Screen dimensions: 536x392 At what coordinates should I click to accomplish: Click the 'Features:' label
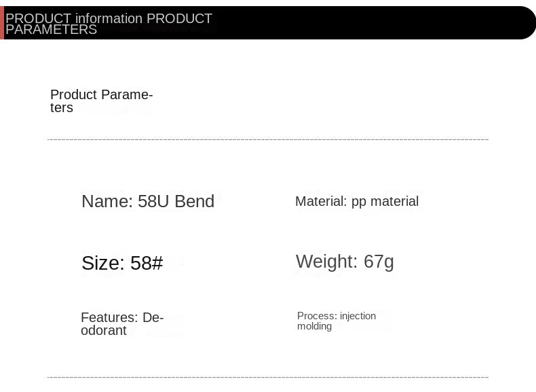pyautogui.click(x=109, y=317)
